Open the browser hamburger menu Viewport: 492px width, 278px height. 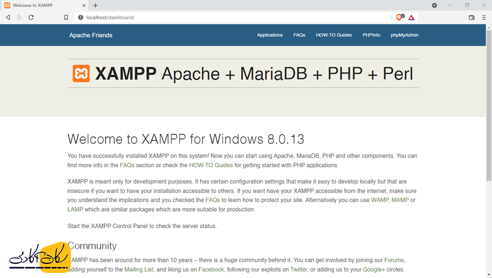484,18
